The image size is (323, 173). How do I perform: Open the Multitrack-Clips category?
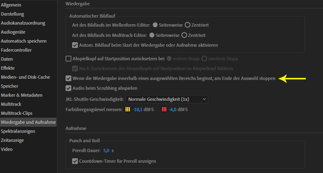[16, 113]
